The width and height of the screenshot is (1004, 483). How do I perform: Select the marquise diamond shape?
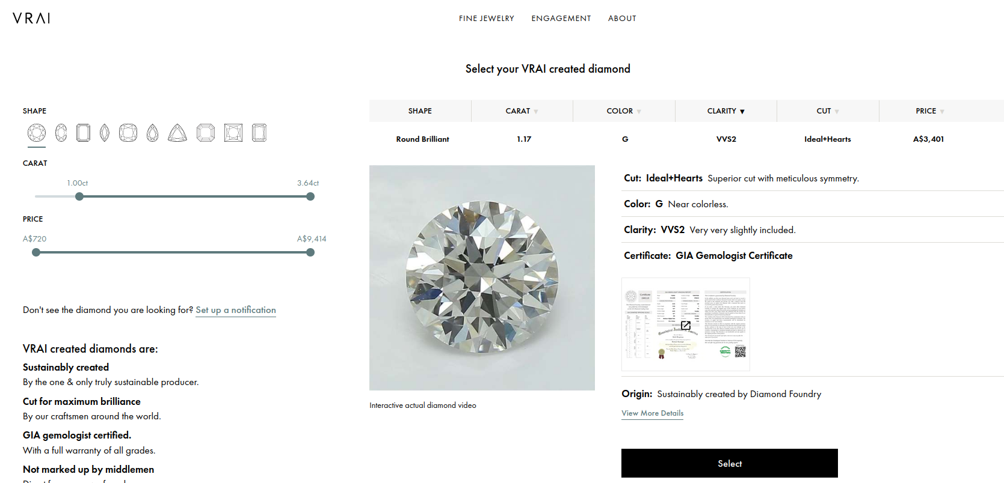[105, 133]
